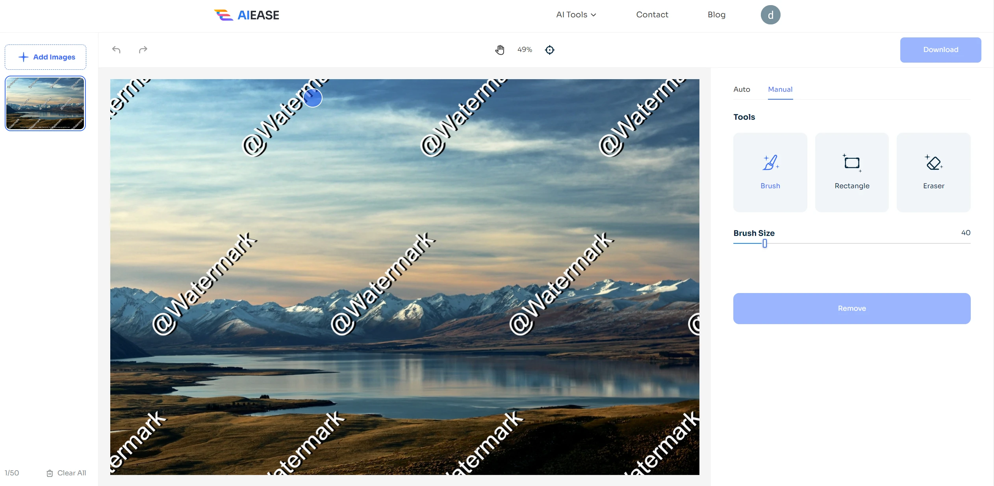Click the Clear All trash icon
Screen dimensions: 994x486
pyautogui.click(x=50, y=473)
